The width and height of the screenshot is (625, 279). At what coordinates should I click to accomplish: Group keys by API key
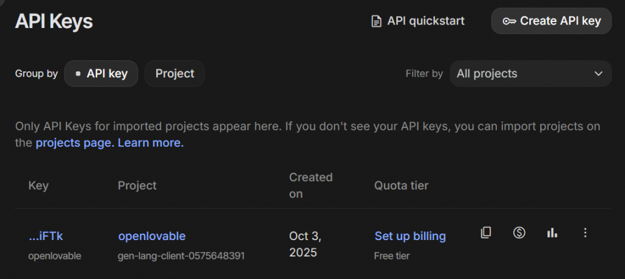coord(101,74)
